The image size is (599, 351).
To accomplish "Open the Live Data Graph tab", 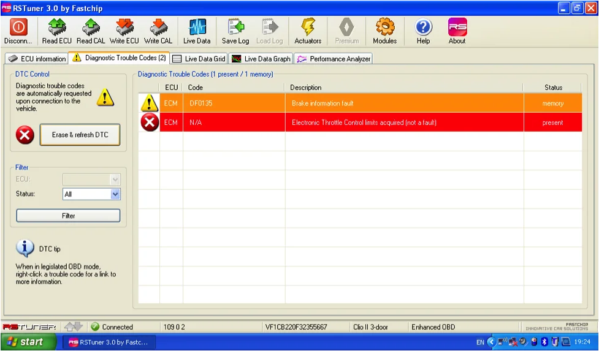I will (x=261, y=59).
